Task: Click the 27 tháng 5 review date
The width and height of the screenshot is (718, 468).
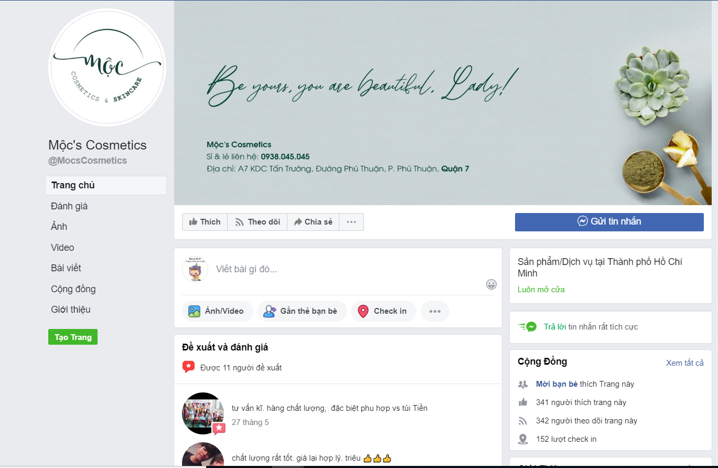Action: [x=250, y=422]
